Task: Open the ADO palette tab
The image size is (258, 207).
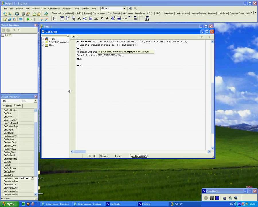Action: click(158, 14)
